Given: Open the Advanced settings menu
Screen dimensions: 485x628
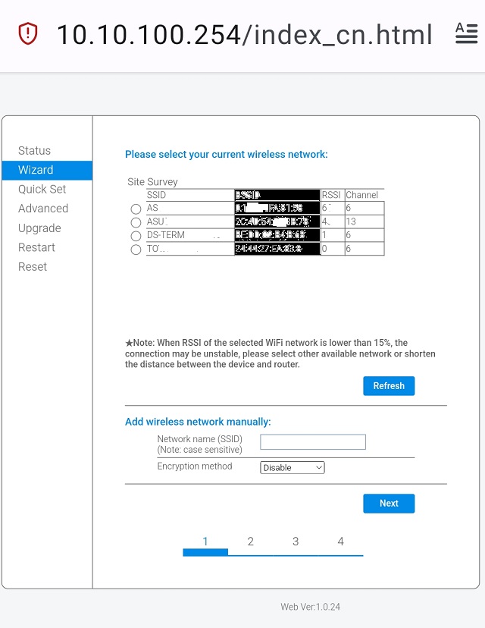Looking at the screenshot, I should point(43,209).
